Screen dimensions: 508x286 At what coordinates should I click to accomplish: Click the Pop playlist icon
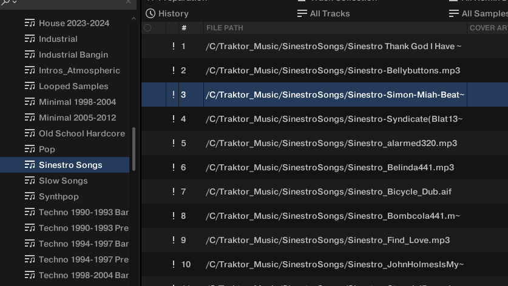click(30, 149)
